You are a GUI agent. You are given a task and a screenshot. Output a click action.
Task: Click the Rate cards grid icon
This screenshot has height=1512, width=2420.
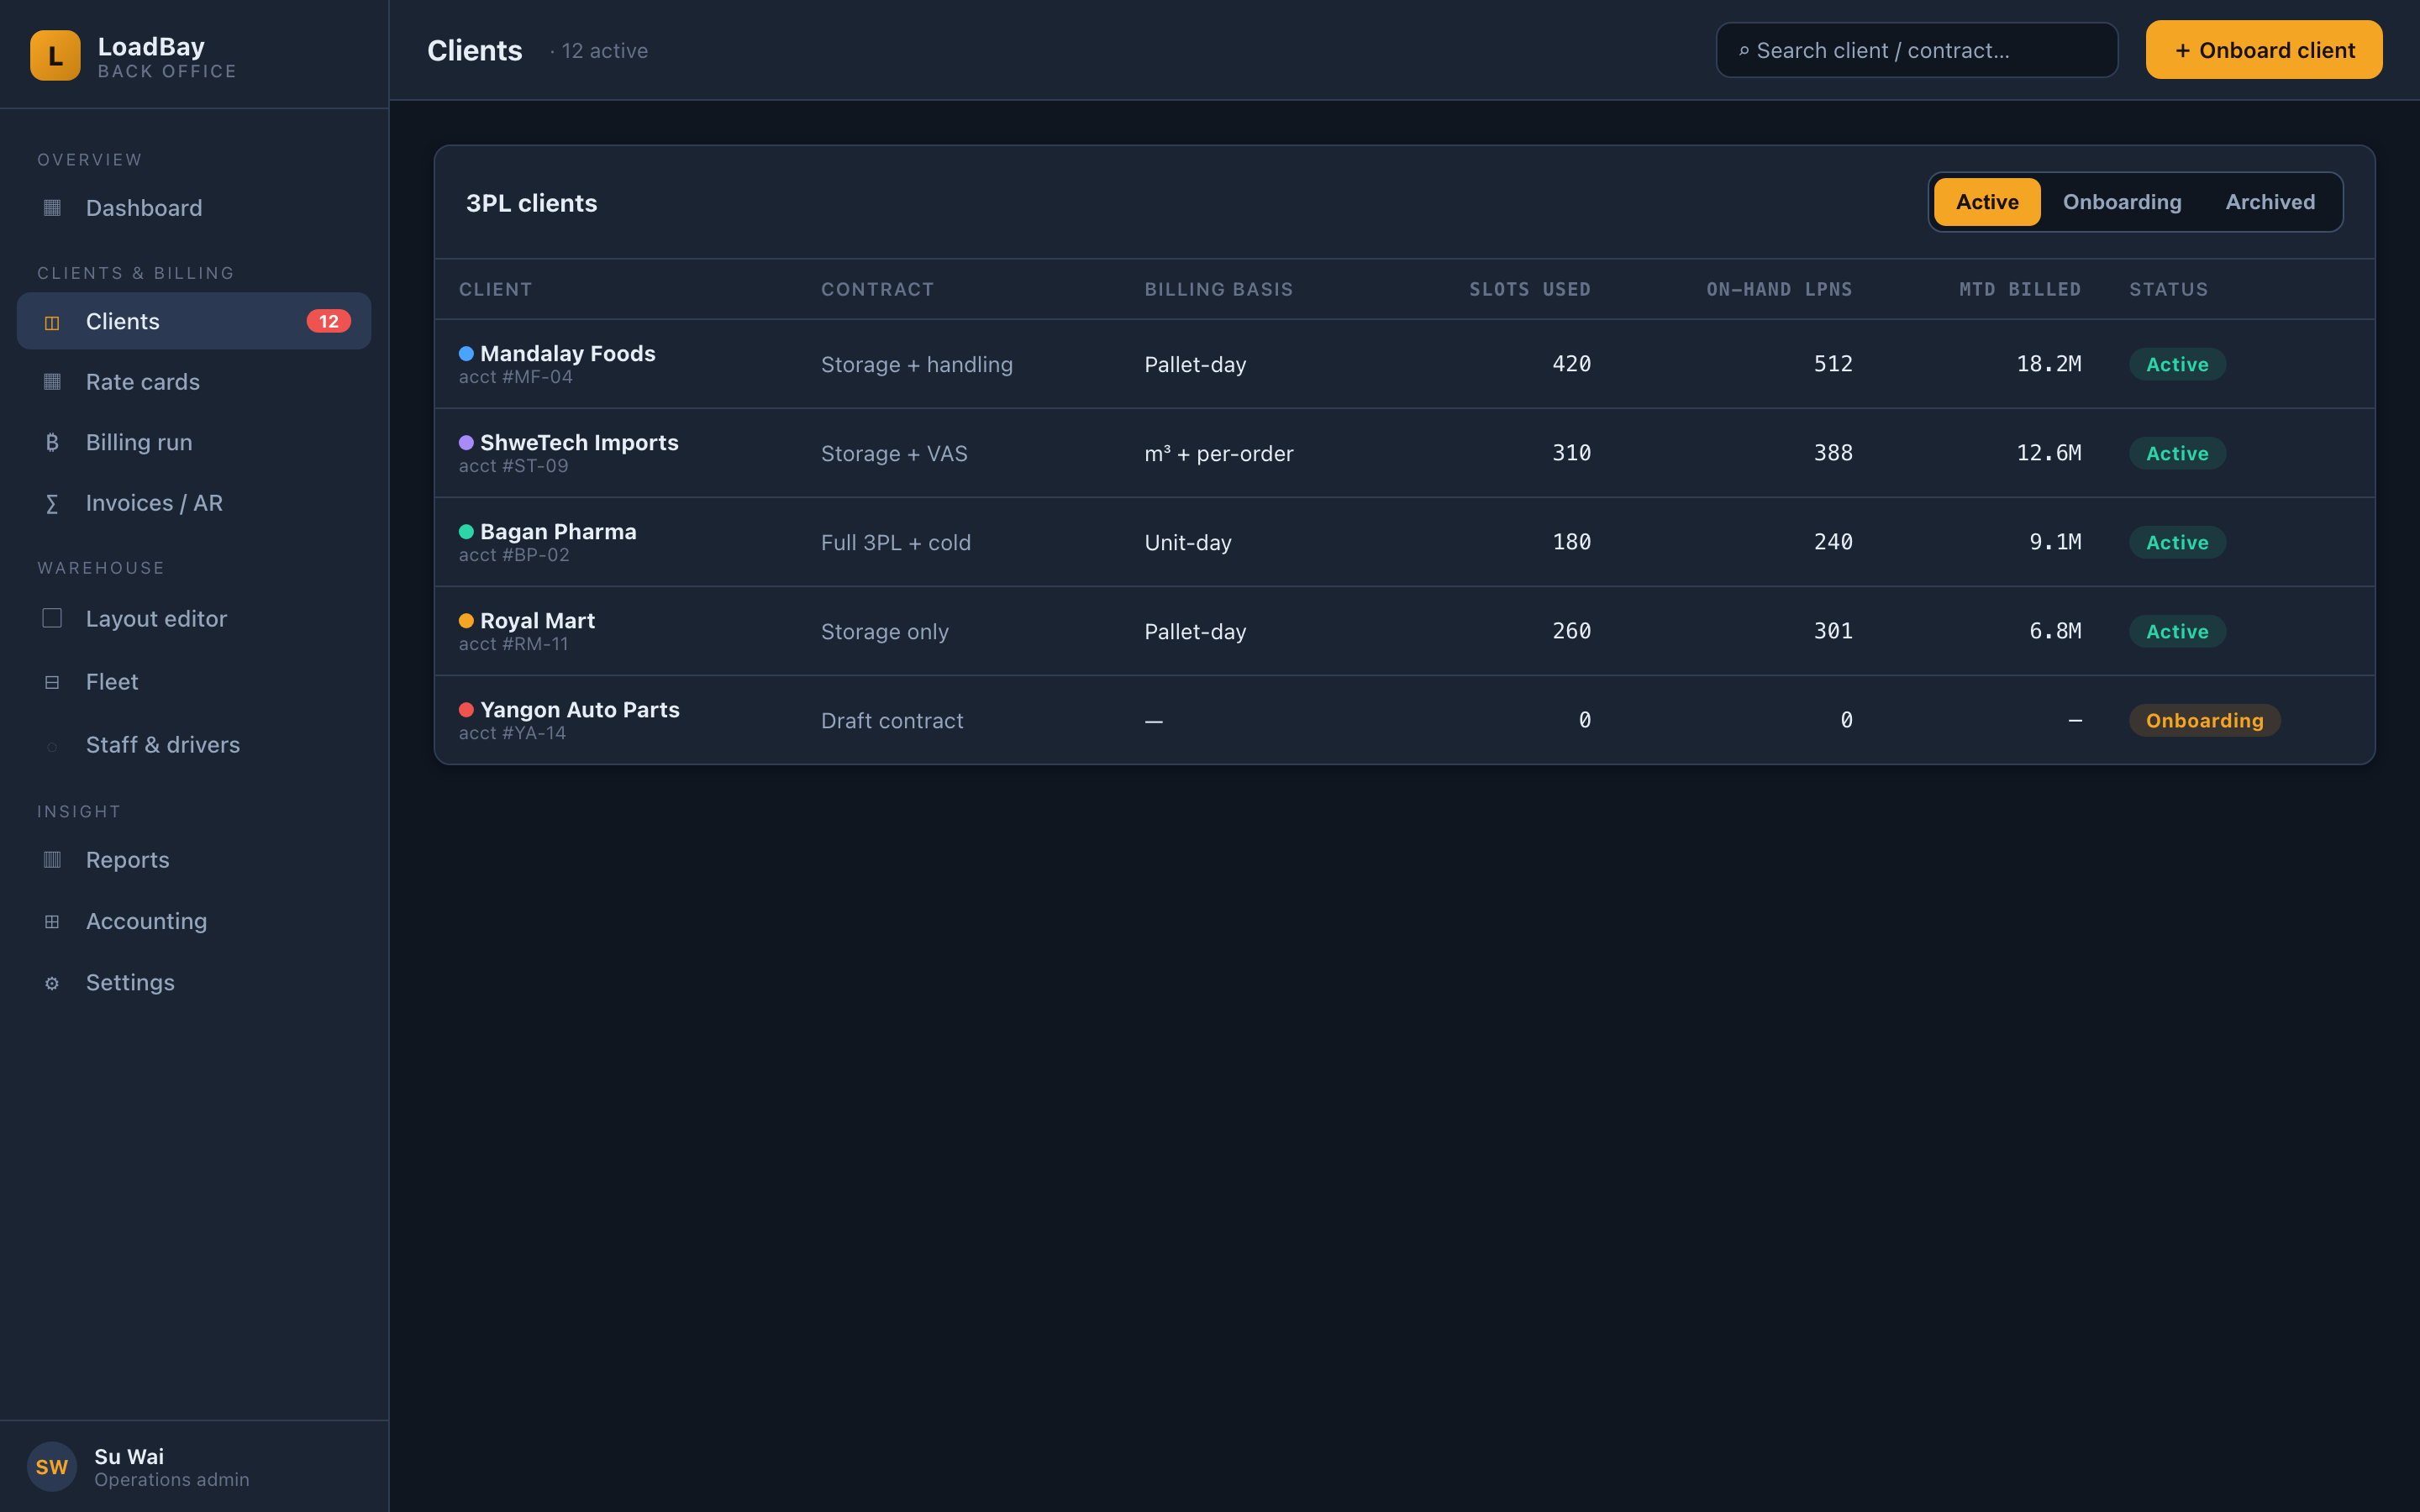52,382
